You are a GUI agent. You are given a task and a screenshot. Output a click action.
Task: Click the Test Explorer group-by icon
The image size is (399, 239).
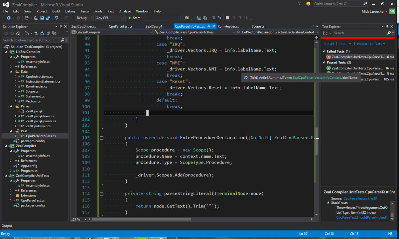coord(326,33)
